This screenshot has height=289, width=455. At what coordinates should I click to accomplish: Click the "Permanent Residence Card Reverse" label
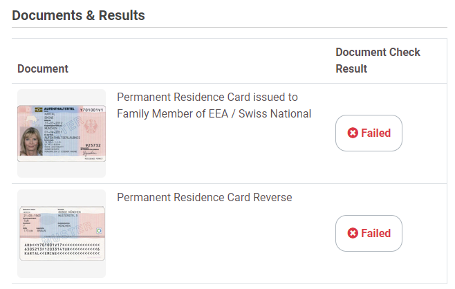click(205, 198)
